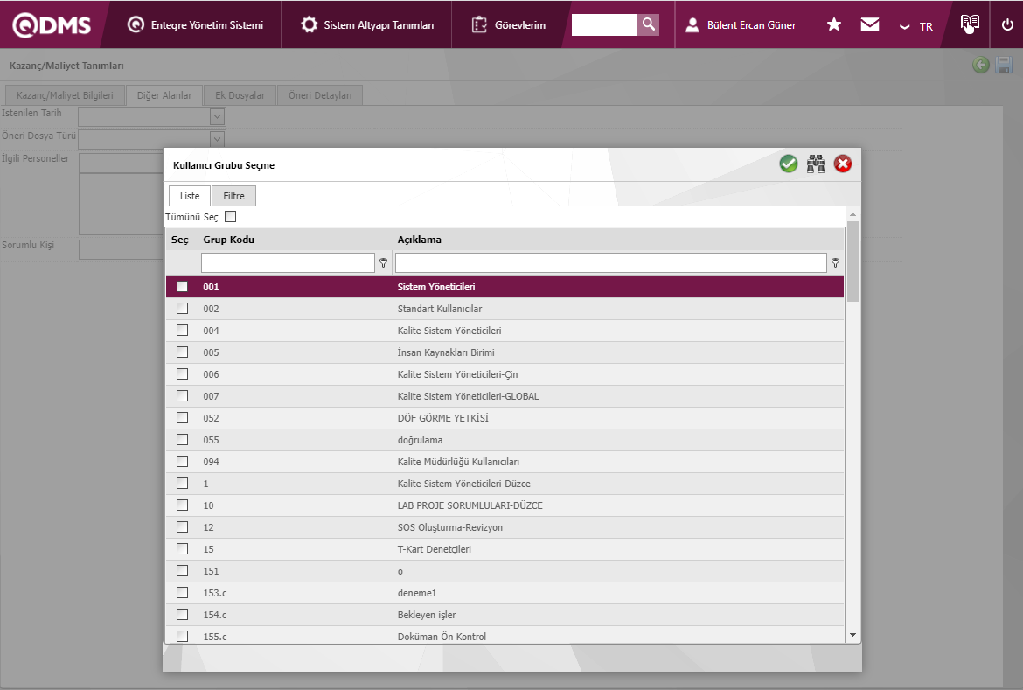Click the green back arrow icon
Image resolution: width=1023 pixels, height=690 pixels.
[x=980, y=65]
